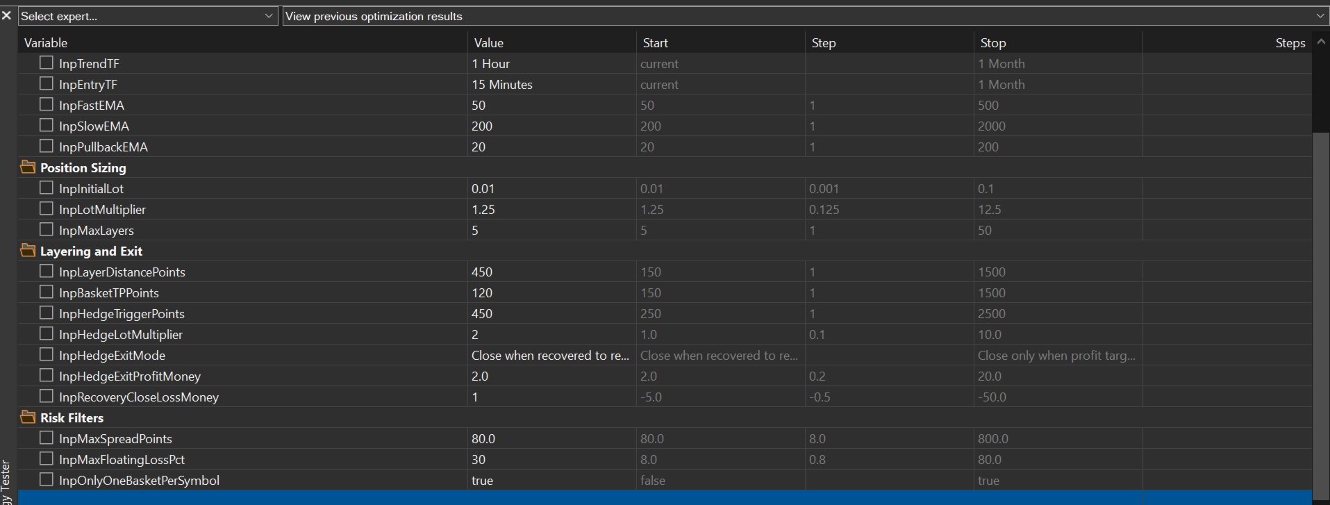Click the Steps column header
This screenshot has width=1330, height=505.
pyautogui.click(x=1227, y=42)
